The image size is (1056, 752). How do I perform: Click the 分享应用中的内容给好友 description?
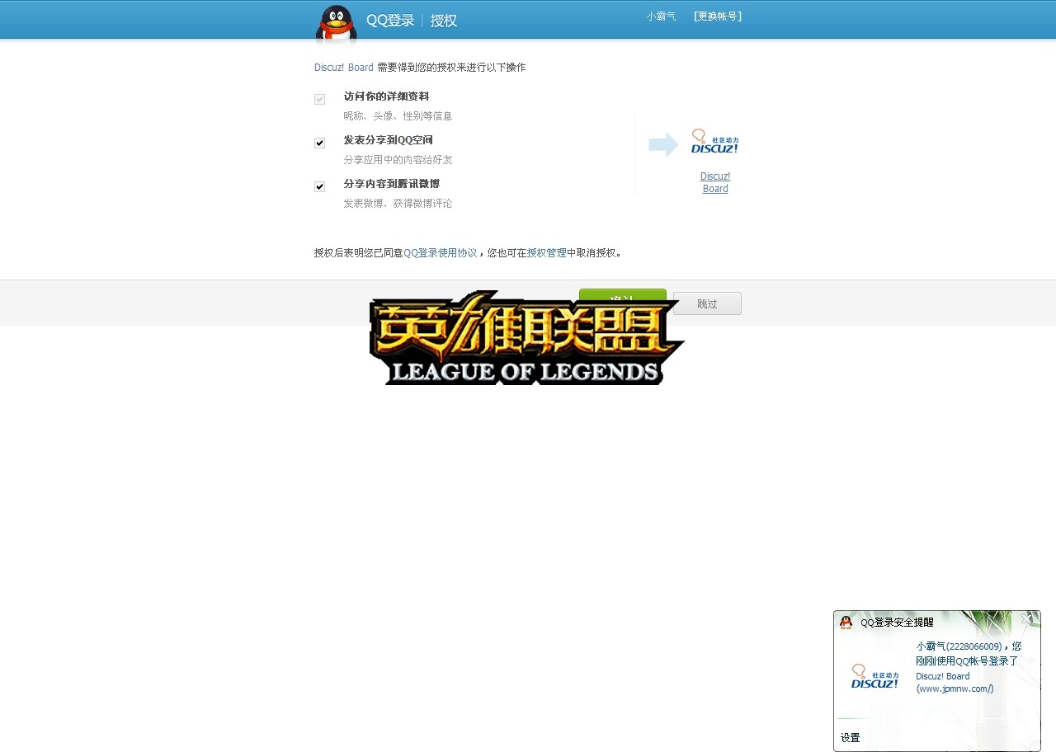(398, 160)
